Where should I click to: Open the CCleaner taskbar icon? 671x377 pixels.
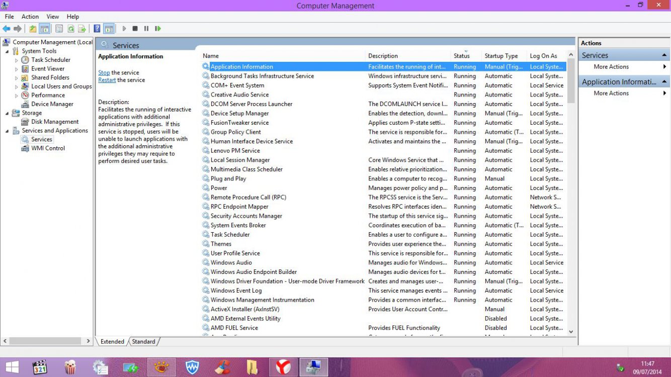[222, 367]
